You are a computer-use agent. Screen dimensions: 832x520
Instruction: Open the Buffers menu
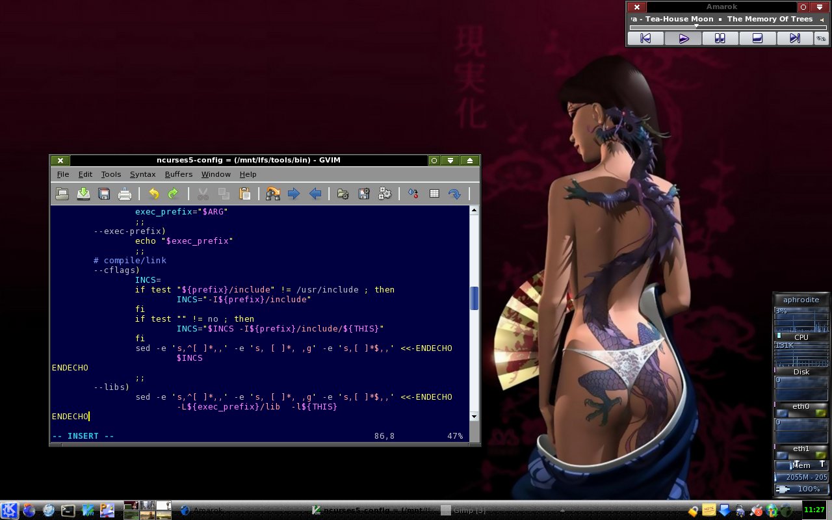178,174
